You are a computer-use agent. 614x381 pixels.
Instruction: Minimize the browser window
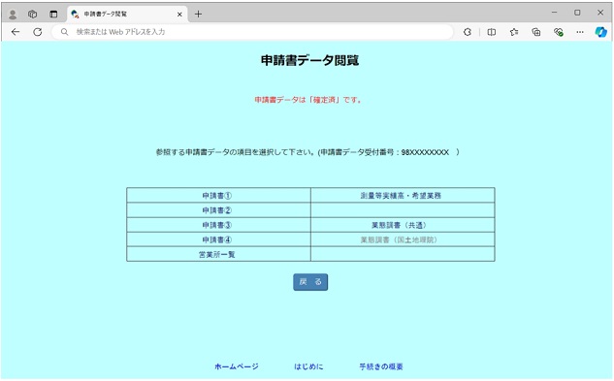pyautogui.click(x=554, y=13)
